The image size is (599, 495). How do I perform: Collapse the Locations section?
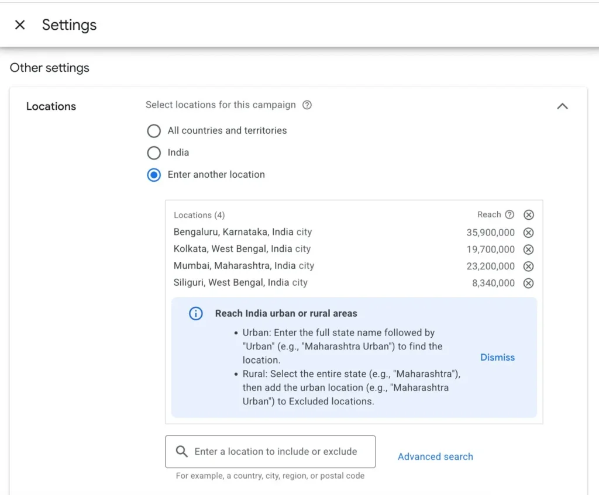pos(563,106)
